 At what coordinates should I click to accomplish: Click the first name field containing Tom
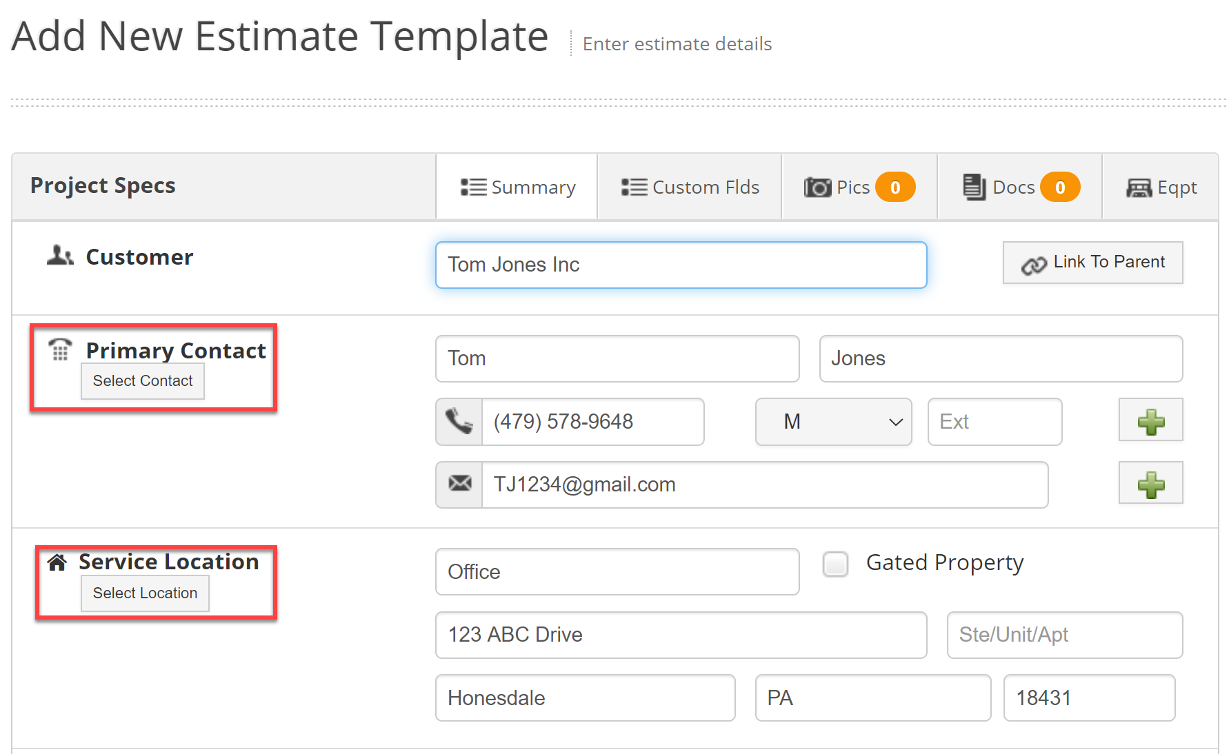617,359
